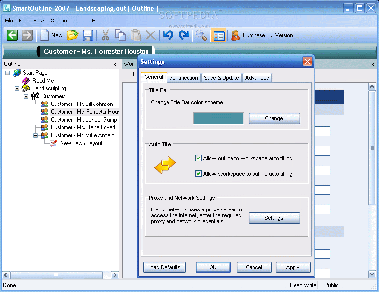379x292 pixels.
Task: Cancel the Settings dialog
Action: 254,267
